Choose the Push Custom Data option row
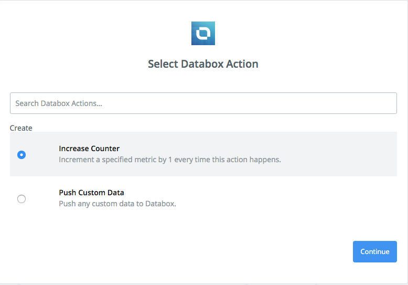 coord(203,198)
